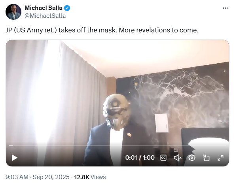Click the white progress handle at the timeline start

[11, 146]
